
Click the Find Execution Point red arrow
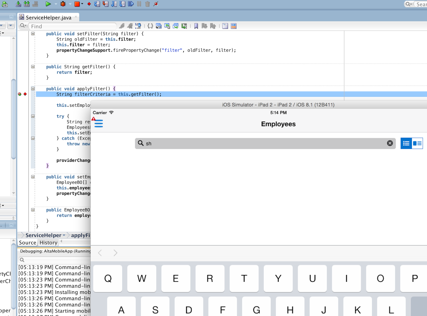coord(89,4)
